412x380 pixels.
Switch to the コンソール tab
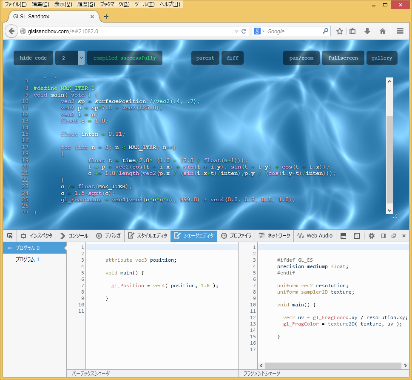[x=74, y=236]
